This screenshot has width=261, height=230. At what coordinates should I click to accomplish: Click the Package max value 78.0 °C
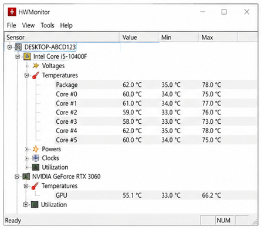coord(211,85)
